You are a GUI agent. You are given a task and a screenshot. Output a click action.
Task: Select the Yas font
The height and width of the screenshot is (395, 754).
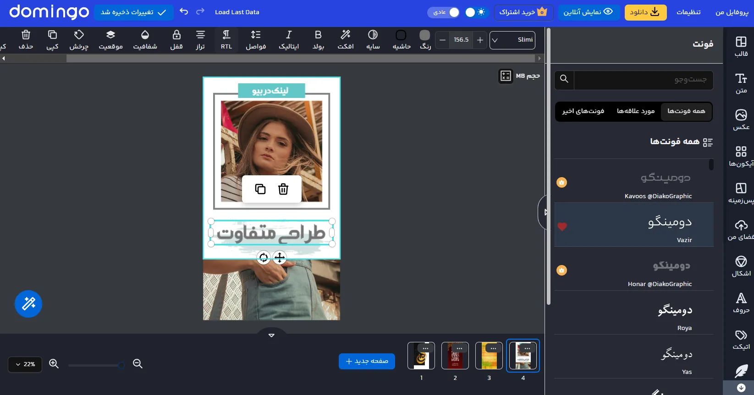(634, 357)
